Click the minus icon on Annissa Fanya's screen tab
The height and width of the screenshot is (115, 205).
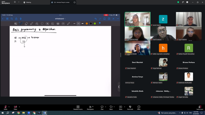(x=75, y=2)
